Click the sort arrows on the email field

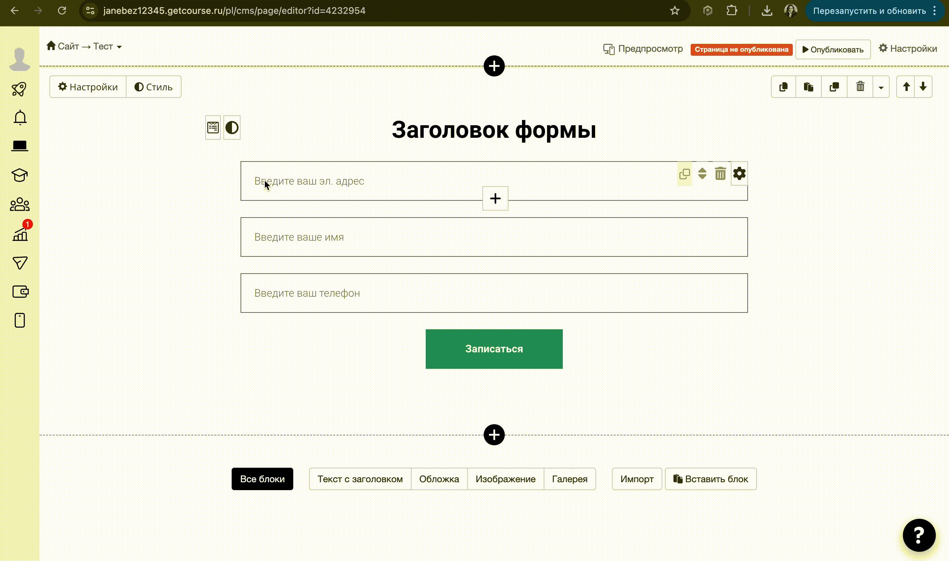(702, 173)
